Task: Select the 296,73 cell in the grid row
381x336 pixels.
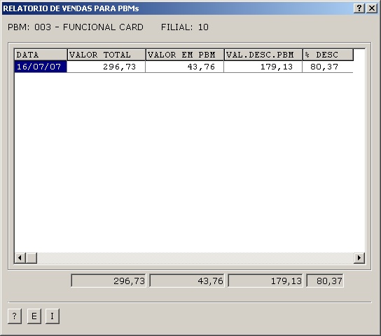Action: 106,67
